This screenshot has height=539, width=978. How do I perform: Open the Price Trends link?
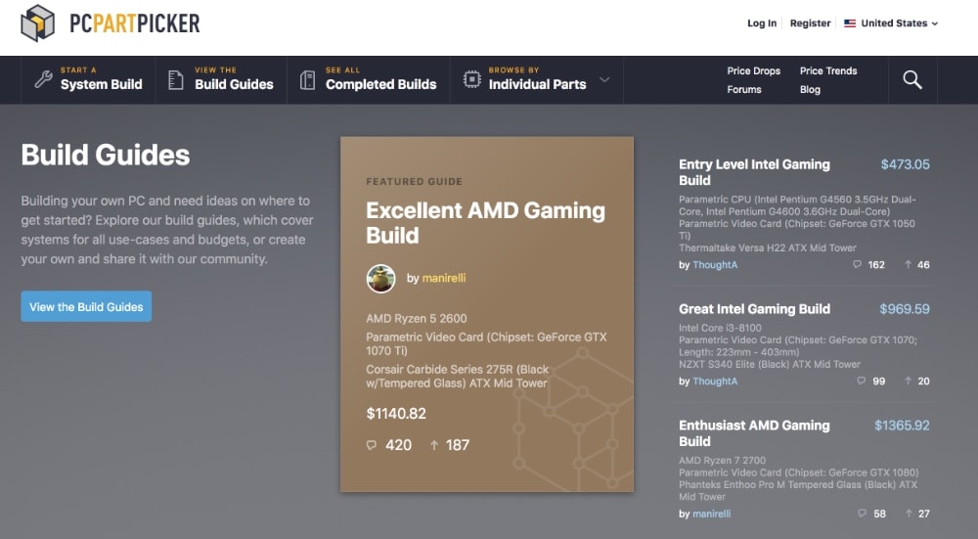tap(828, 71)
